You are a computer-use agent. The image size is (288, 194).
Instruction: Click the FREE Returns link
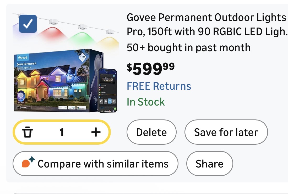(x=159, y=86)
